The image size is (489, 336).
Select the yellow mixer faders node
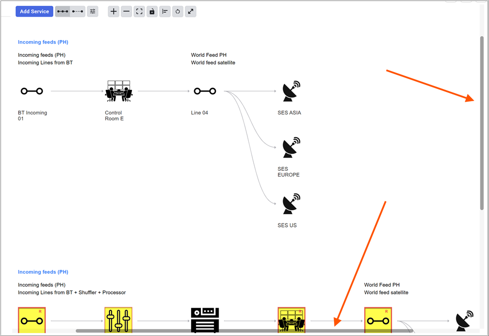[118, 320]
